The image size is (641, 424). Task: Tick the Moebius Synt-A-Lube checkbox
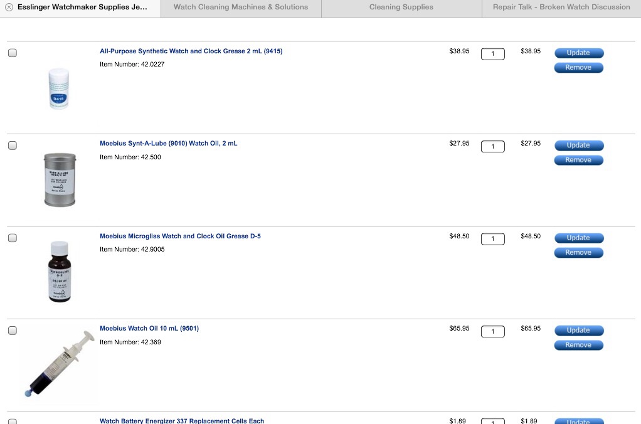coord(13,146)
